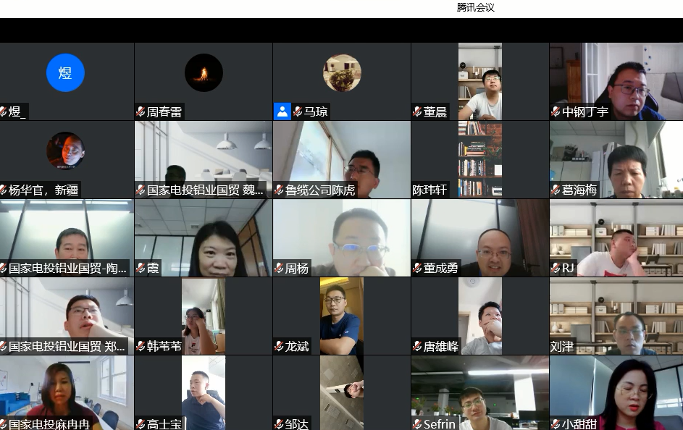
Task: Click the 高士宝 name label
Action: 164,424
